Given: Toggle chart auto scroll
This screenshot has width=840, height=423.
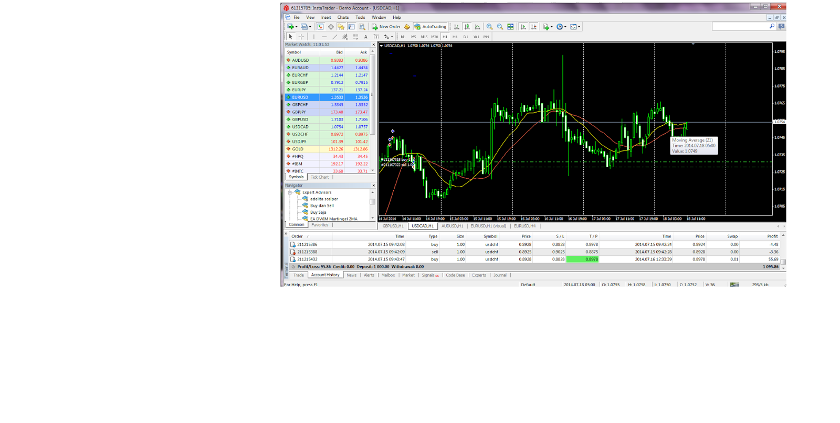Looking at the screenshot, I should tap(523, 27).
